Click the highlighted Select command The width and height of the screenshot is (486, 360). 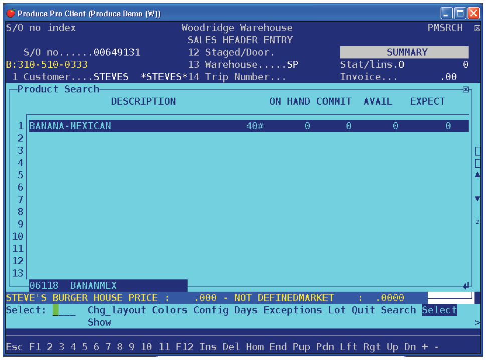pyautogui.click(x=439, y=310)
